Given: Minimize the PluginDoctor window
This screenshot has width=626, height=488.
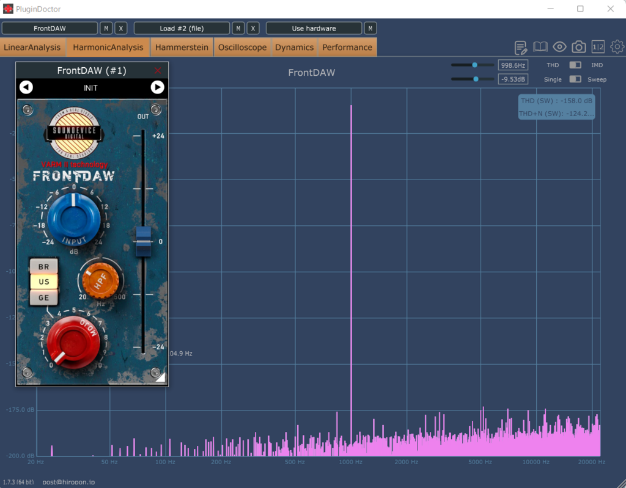Looking at the screenshot, I should tap(551, 9).
